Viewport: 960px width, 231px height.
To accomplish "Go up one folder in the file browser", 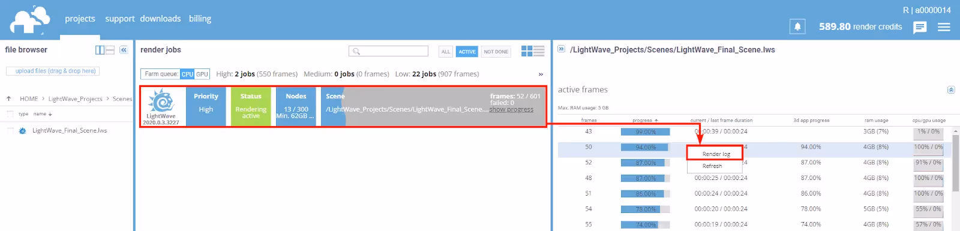I will click(x=8, y=98).
